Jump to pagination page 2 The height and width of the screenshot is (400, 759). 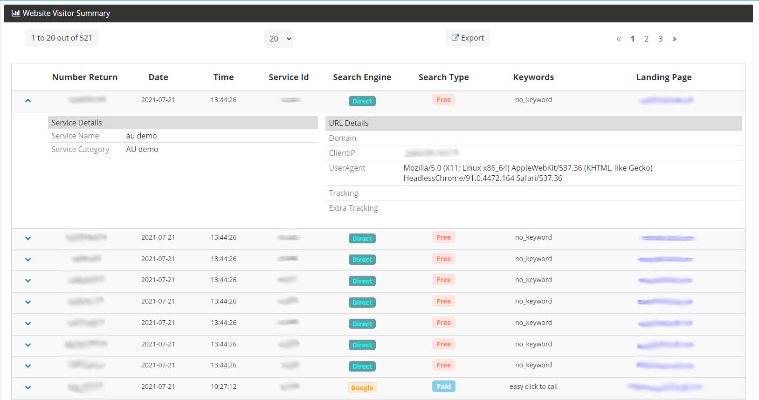[647, 39]
